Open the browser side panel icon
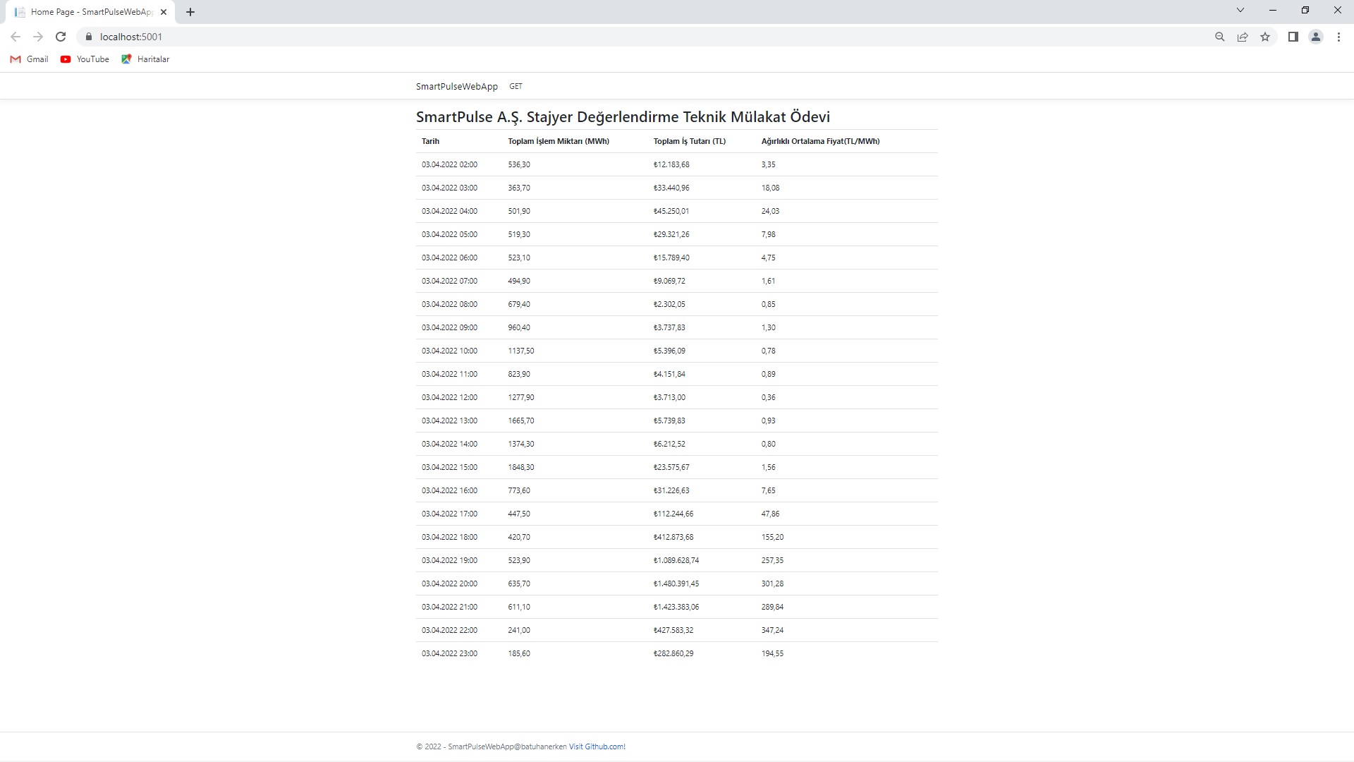Image resolution: width=1354 pixels, height=762 pixels. (1293, 37)
